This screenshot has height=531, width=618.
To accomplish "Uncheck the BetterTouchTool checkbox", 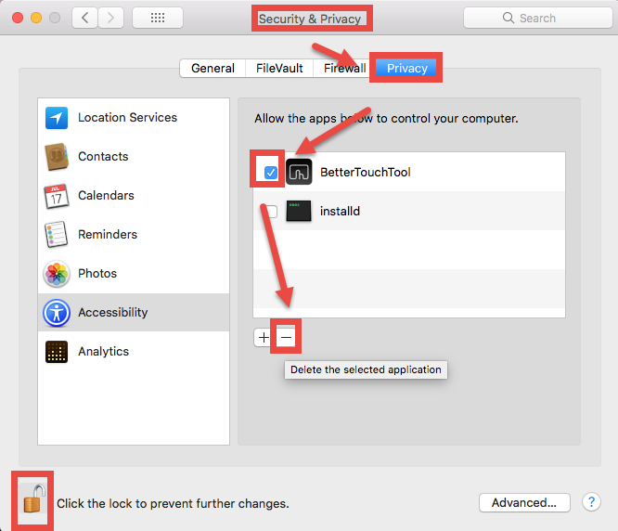I will tap(271, 173).
